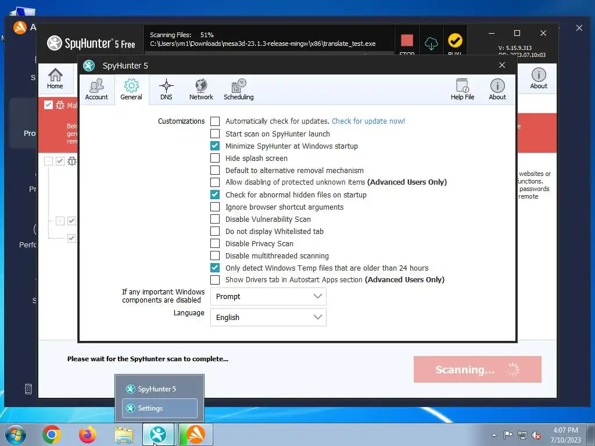Image resolution: width=595 pixels, height=446 pixels.
Task: Go to Home in SpyHunter main window
Action: [x=55, y=78]
